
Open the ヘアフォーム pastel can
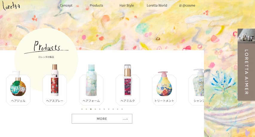[91, 80]
